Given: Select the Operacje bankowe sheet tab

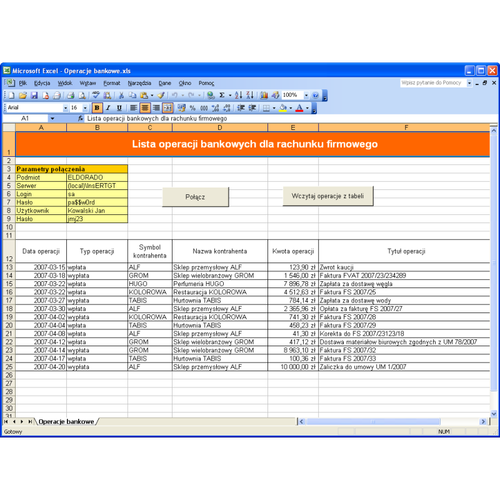Looking at the screenshot, I should (x=66, y=422).
